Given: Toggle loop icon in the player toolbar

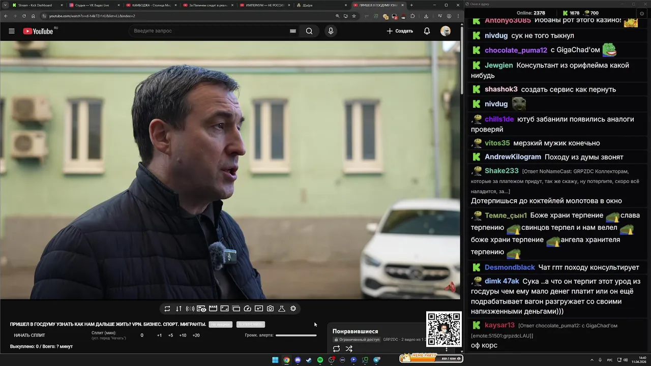Looking at the screenshot, I should [167, 309].
